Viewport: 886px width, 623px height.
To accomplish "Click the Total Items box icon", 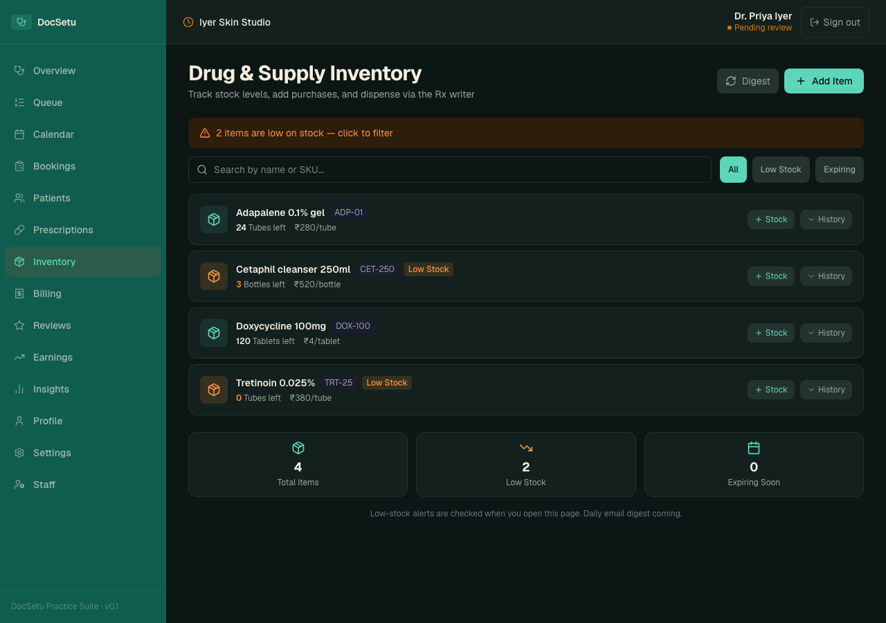I will pyautogui.click(x=298, y=448).
